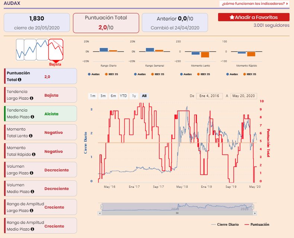The height and width of the screenshot is (238, 294).
Task: Open ¿cómo funcionan los indicadores? link
Action: [x=255, y=4]
